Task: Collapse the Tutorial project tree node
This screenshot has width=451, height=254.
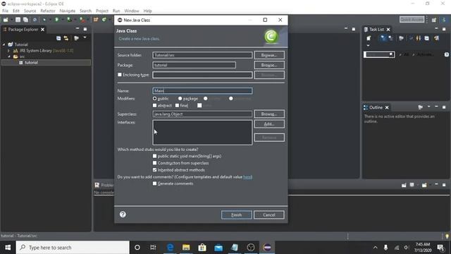Action: 4,44
